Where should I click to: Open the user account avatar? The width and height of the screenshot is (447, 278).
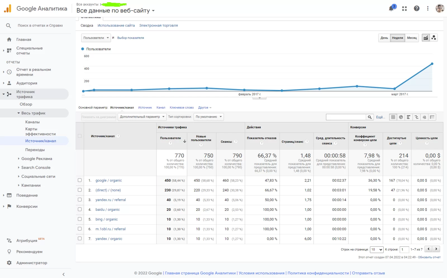click(440, 8)
